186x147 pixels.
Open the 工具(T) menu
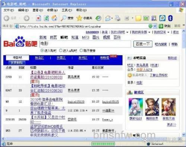(x=67, y=10)
